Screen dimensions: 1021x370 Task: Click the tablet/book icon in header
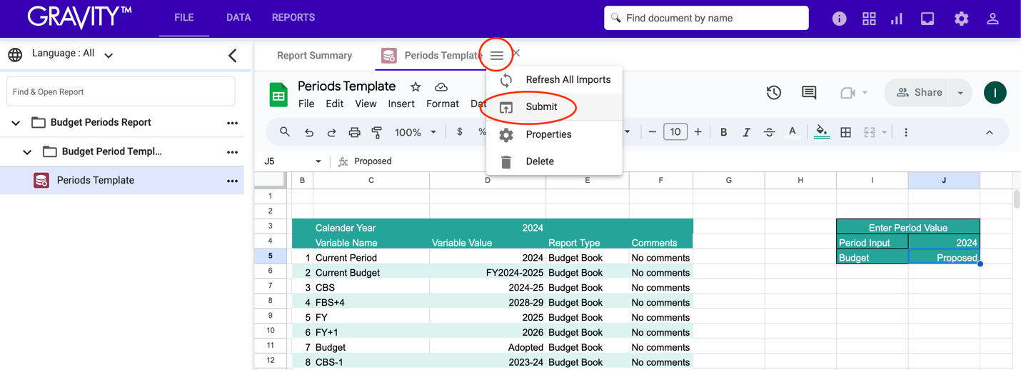927,19
